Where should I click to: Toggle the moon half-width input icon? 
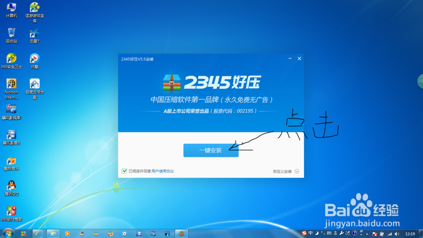pyautogui.click(x=317, y=233)
